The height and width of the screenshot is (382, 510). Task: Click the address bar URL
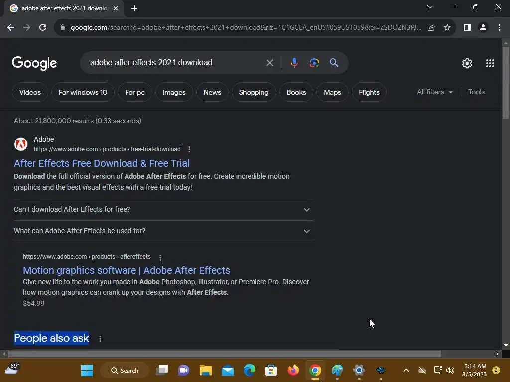[246, 28]
